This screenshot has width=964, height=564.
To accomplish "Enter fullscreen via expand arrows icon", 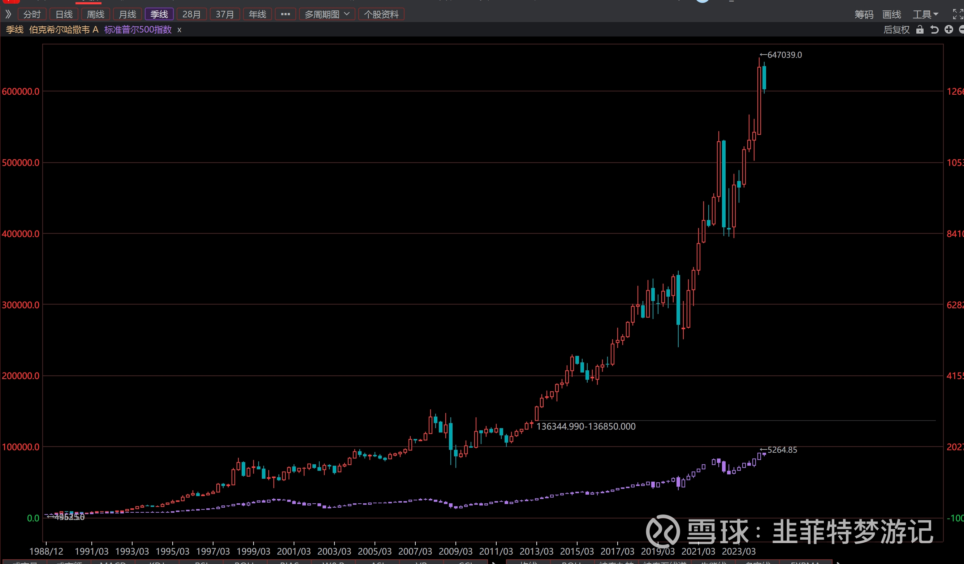I will 957,14.
